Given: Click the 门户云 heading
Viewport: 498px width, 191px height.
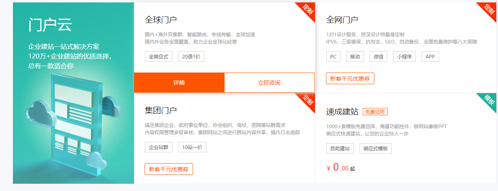Looking at the screenshot, I should pos(50,25).
